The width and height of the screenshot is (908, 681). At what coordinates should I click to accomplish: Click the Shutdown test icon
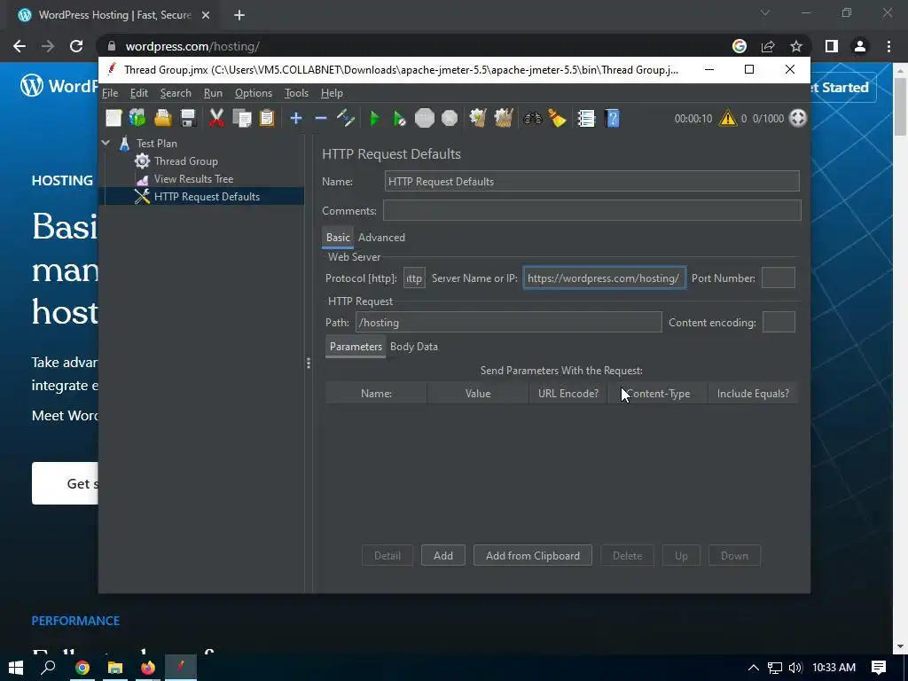tap(450, 118)
